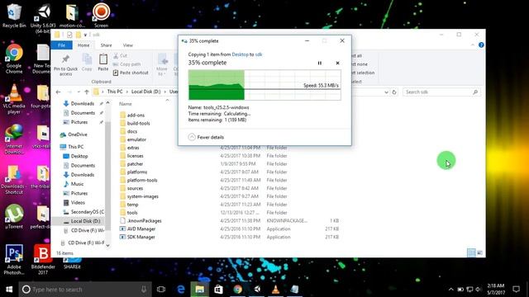529x297 pixels.
Task: Click the Cut ribbon command
Action: 120,55
